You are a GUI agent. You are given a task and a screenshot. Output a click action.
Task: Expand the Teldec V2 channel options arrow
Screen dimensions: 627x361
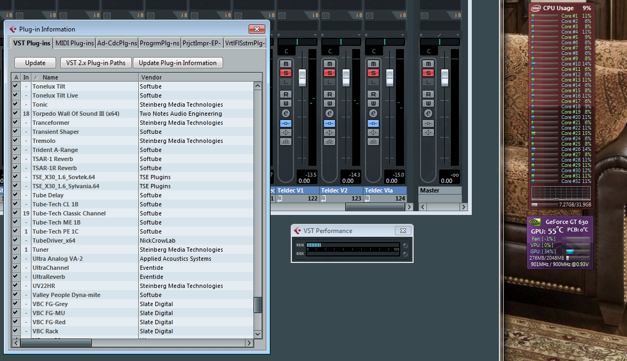(359, 35)
